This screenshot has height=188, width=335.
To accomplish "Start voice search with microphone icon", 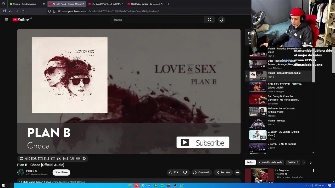I will [221, 20].
